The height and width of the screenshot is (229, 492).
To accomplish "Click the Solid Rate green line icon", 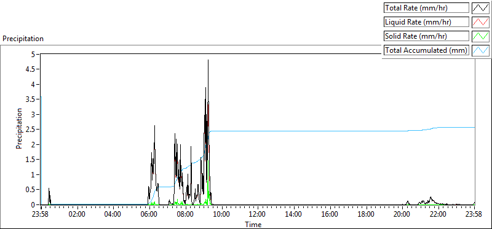I will coord(481,36).
